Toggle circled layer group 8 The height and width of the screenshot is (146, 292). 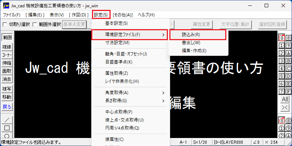[288, 121]
